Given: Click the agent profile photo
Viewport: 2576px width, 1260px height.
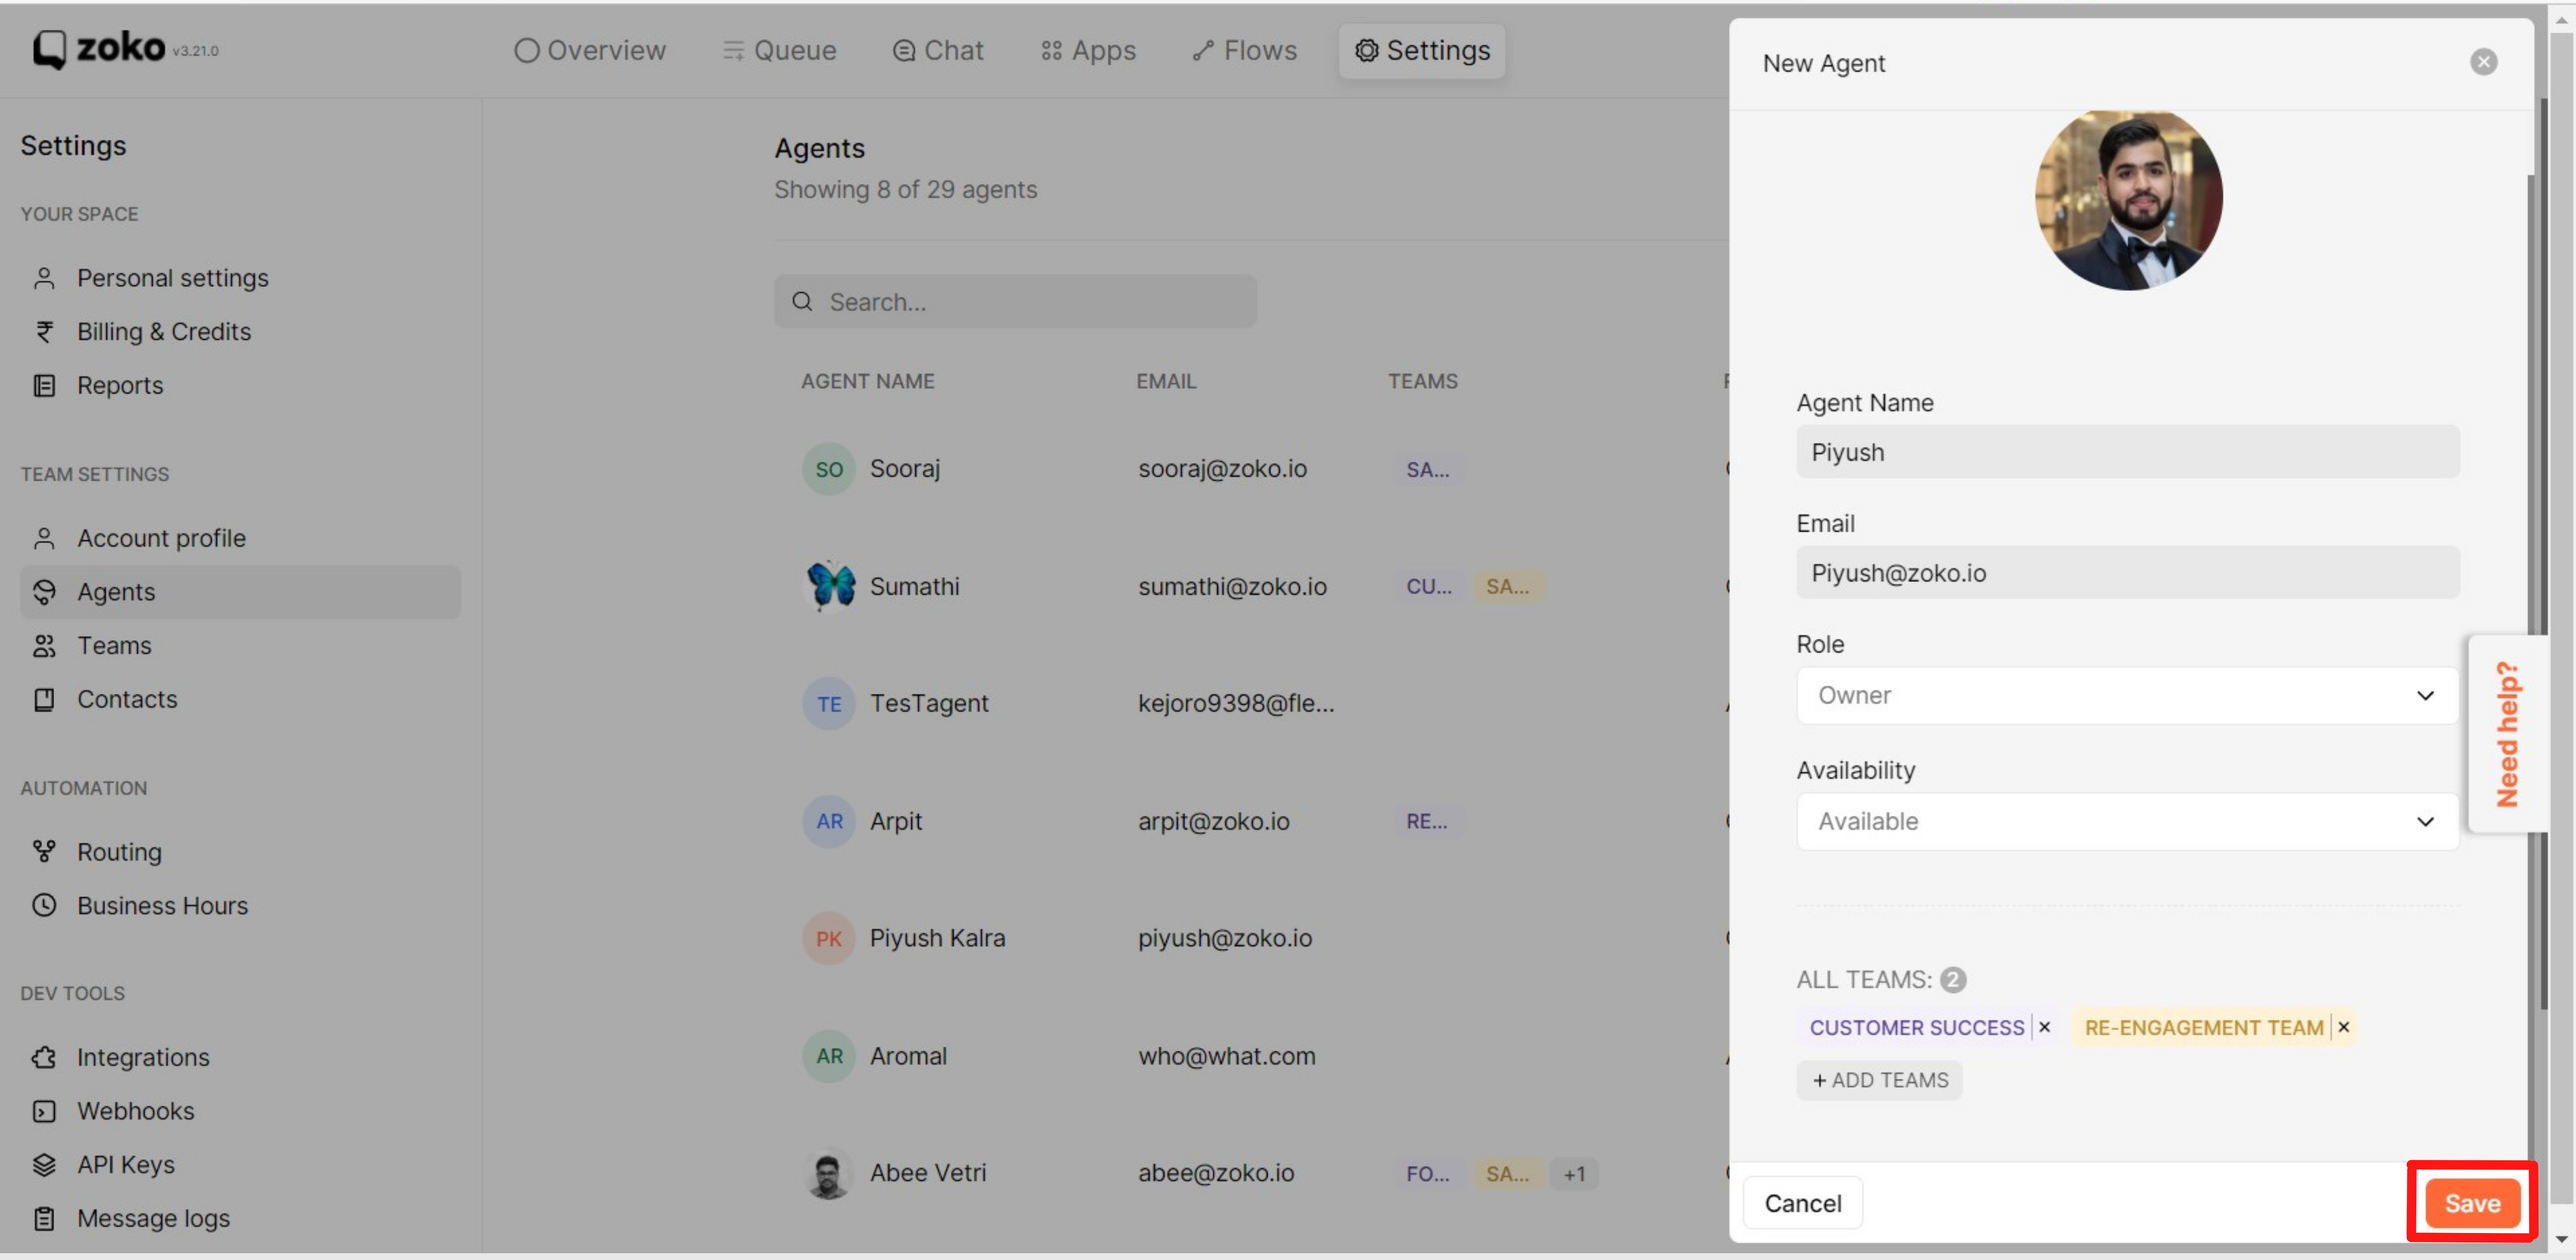Looking at the screenshot, I should point(2128,198).
